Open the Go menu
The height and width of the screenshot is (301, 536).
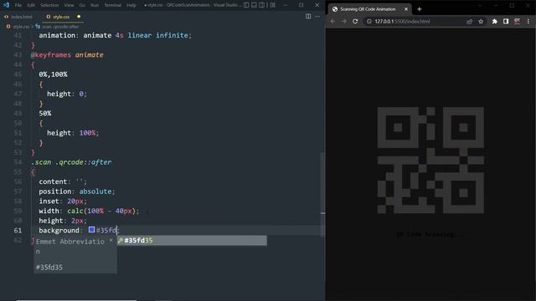[x=82, y=5]
